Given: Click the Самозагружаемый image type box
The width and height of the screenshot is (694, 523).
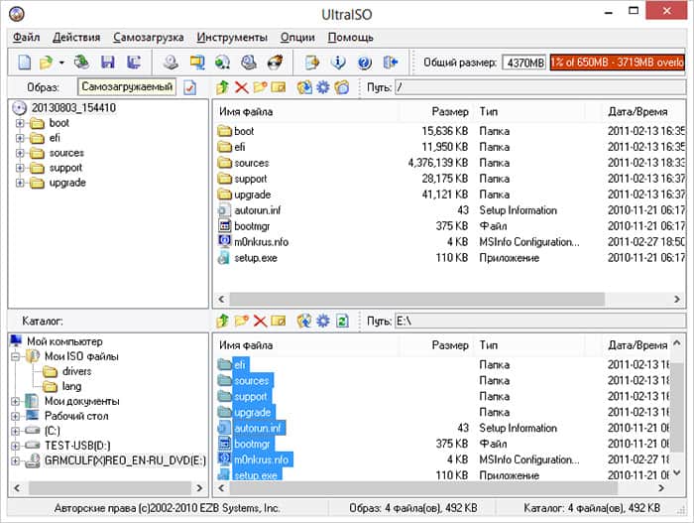Looking at the screenshot, I should (127, 87).
